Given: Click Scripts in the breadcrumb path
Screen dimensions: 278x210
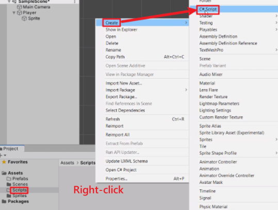Looking at the screenshot, I should [x=88, y=163].
